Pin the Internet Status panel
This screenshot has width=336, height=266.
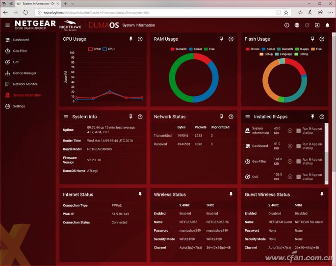(x=140, y=194)
